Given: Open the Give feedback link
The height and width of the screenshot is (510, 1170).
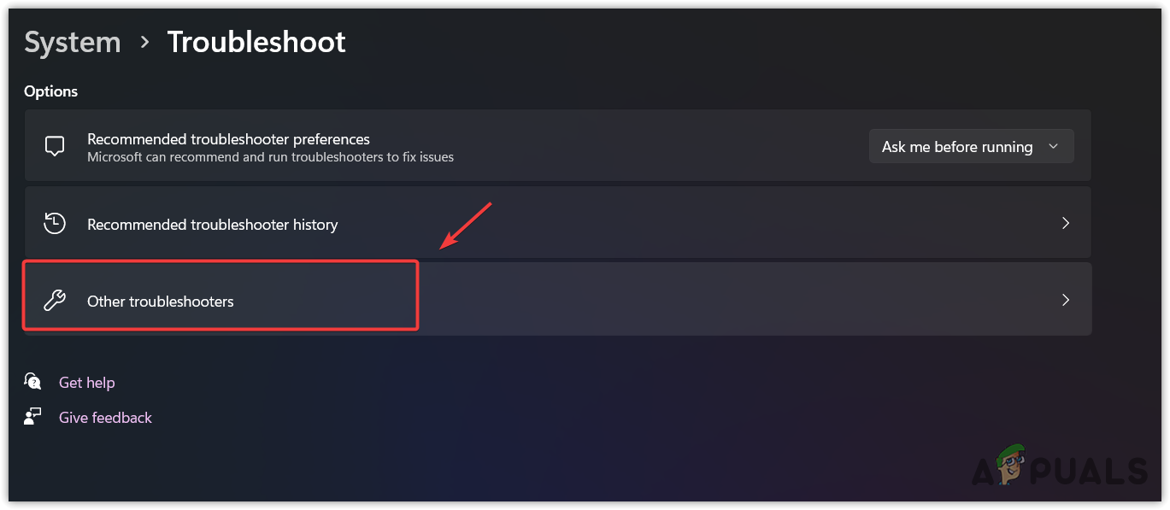Looking at the screenshot, I should point(105,417).
